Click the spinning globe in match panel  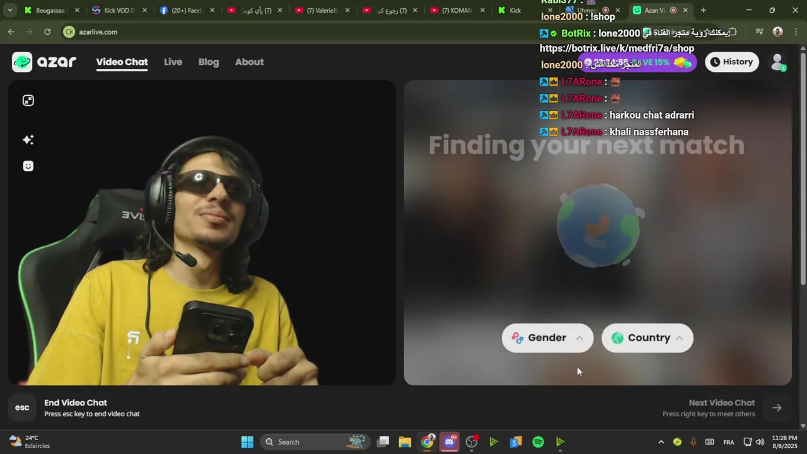point(599,226)
